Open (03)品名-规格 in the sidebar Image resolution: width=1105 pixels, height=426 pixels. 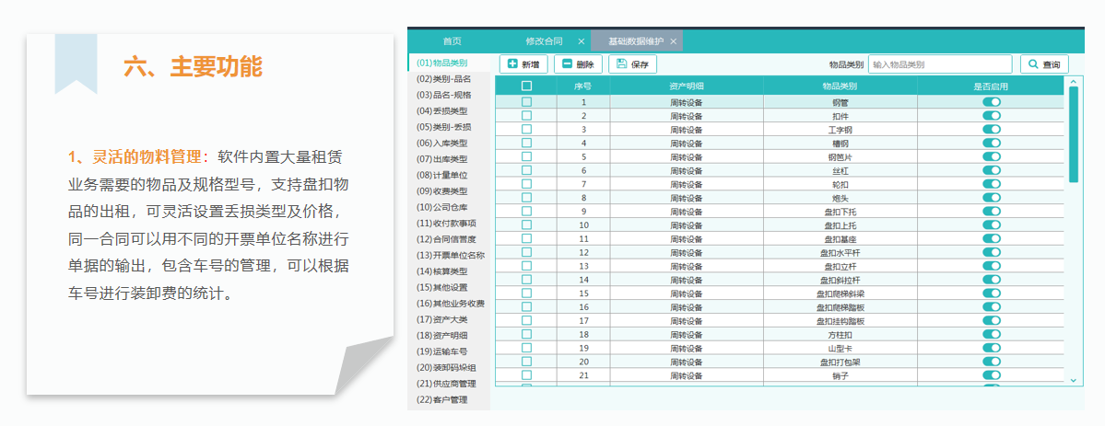click(444, 95)
